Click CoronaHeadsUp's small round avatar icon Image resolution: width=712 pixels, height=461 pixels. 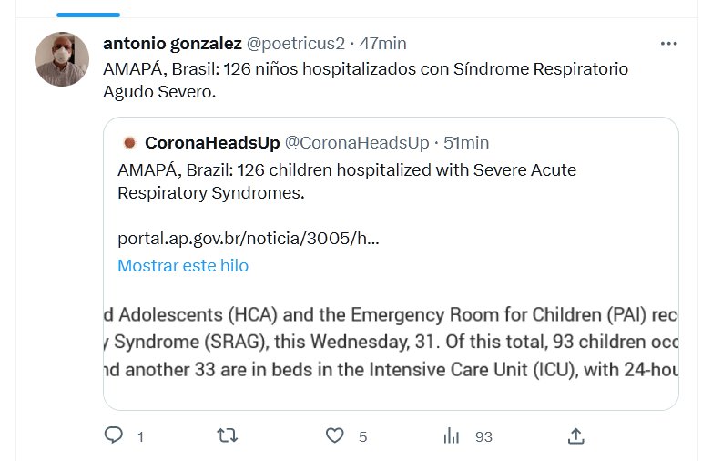[129, 142]
